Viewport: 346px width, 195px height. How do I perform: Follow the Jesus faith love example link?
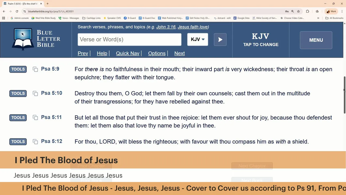point(192,27)
